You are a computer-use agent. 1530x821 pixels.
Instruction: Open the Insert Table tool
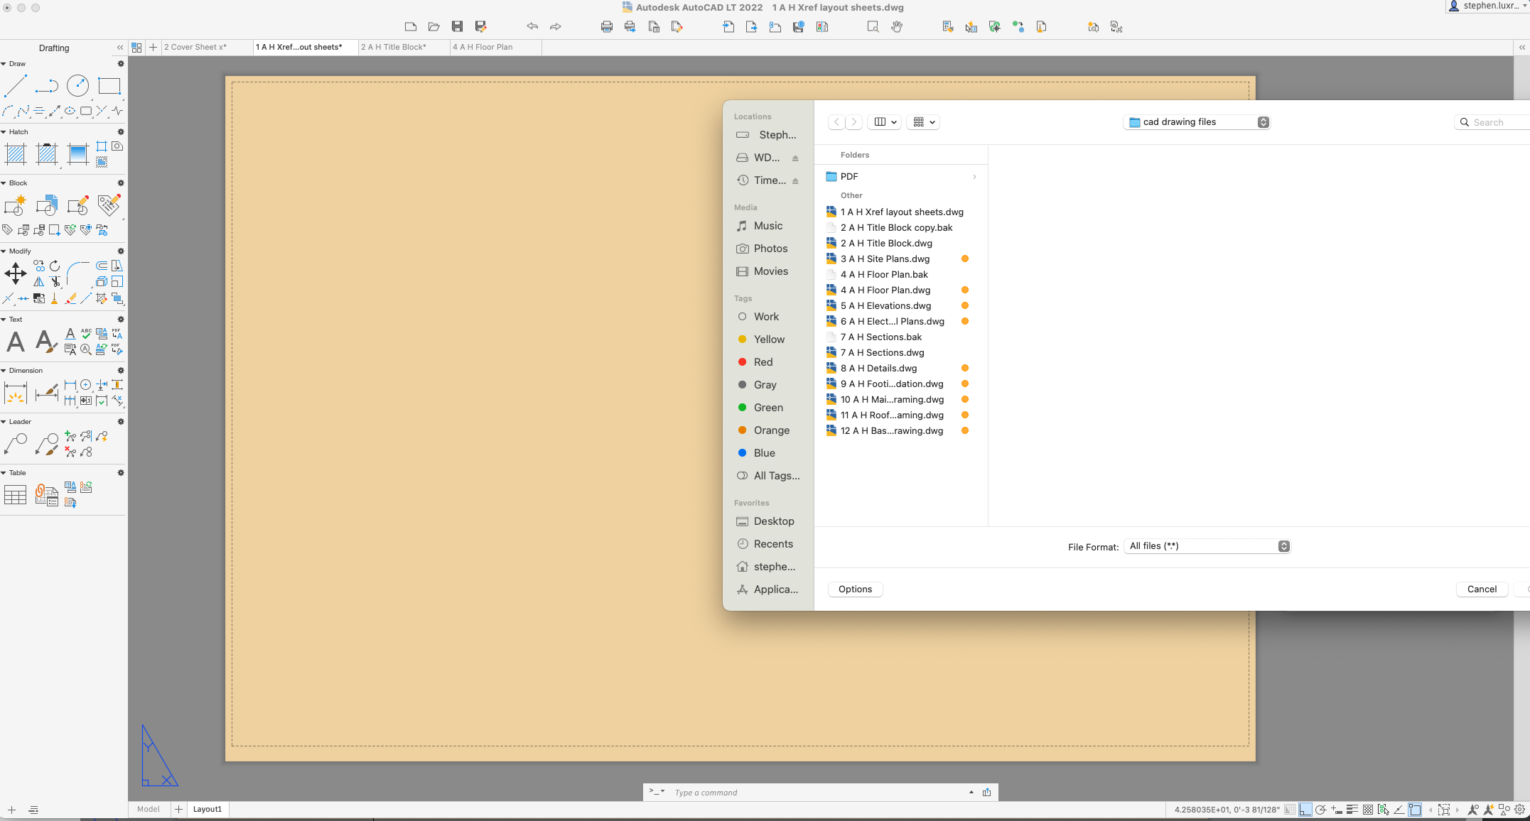[15, 495]
